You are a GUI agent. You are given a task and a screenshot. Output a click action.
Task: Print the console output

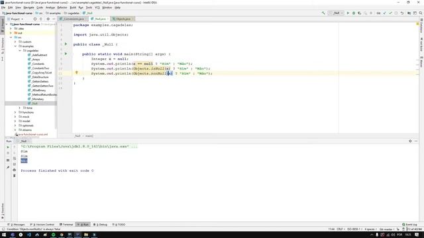tap(15, 170)
